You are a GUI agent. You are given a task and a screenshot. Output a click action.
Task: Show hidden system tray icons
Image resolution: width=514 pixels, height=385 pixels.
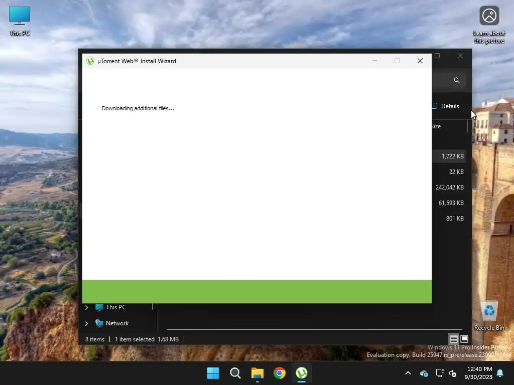click(x=408, y=373)
